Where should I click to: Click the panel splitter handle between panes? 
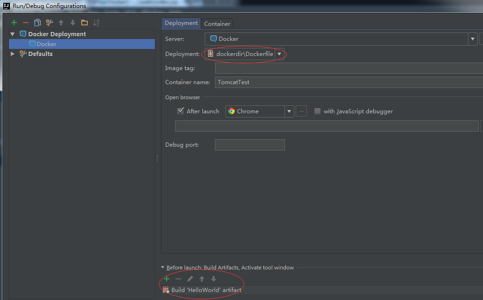157,158
